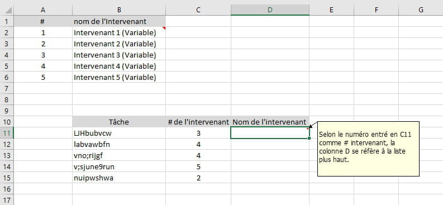This screenshot has width=443, height=205.
Task: Select column D header
Action: (270, 10)
